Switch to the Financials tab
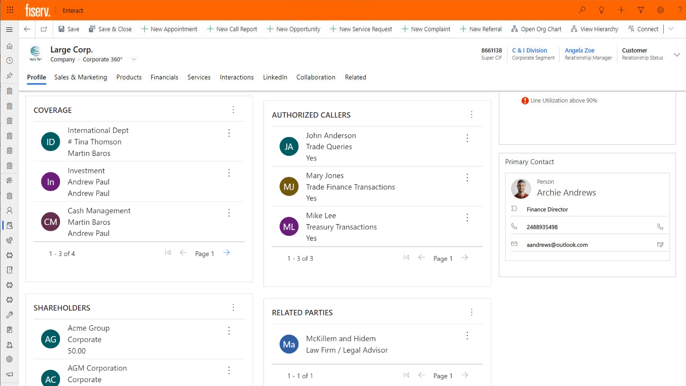686x386 pixels. click(x=164, y=77)
